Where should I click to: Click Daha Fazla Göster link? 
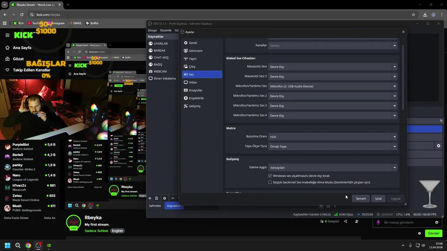coord(16,218)
